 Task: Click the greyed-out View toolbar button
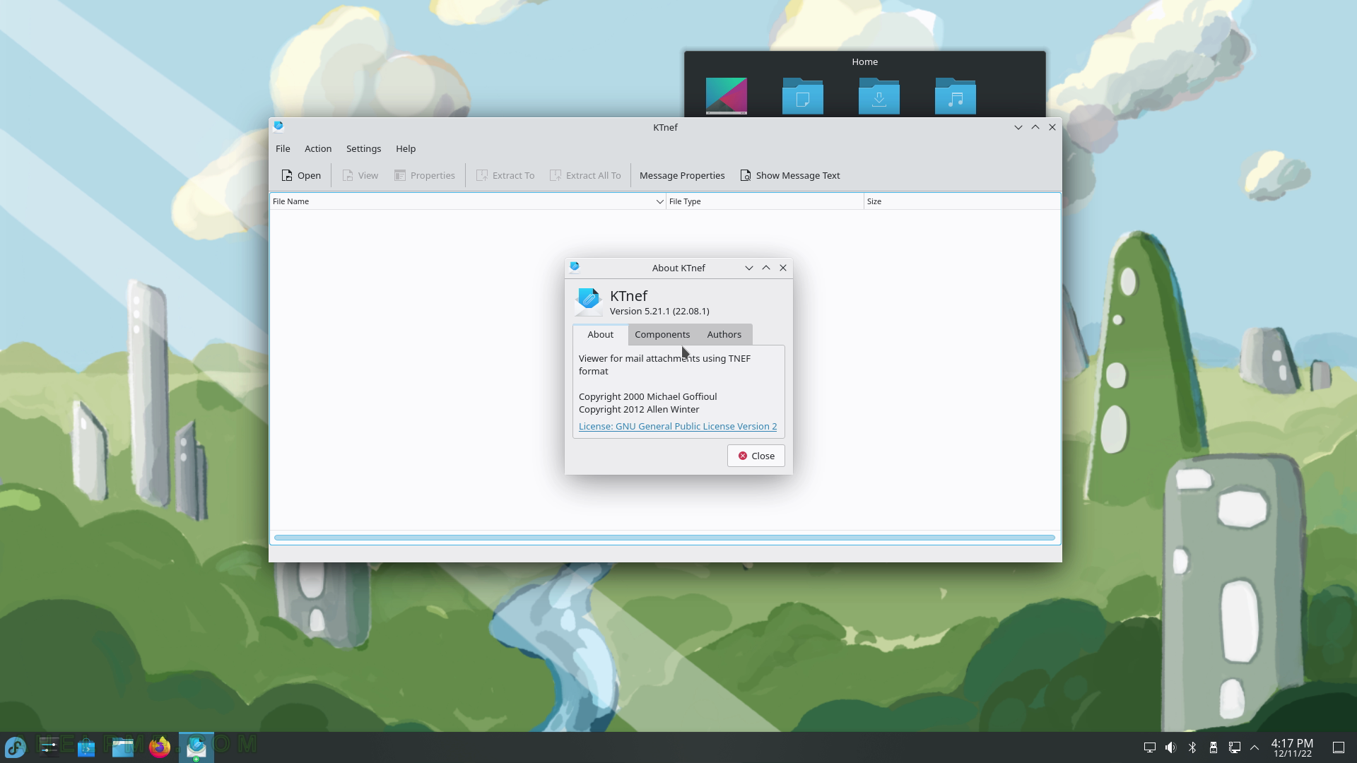[360, 175]
